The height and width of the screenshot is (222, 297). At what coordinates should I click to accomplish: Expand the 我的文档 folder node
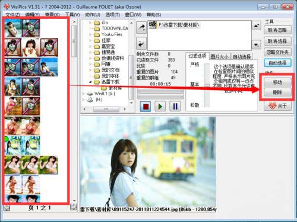pos(90,70)
